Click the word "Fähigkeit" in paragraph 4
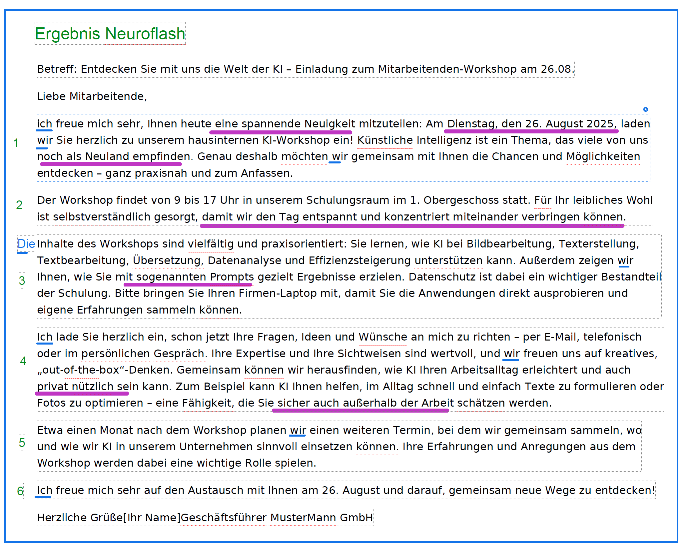 206,403
